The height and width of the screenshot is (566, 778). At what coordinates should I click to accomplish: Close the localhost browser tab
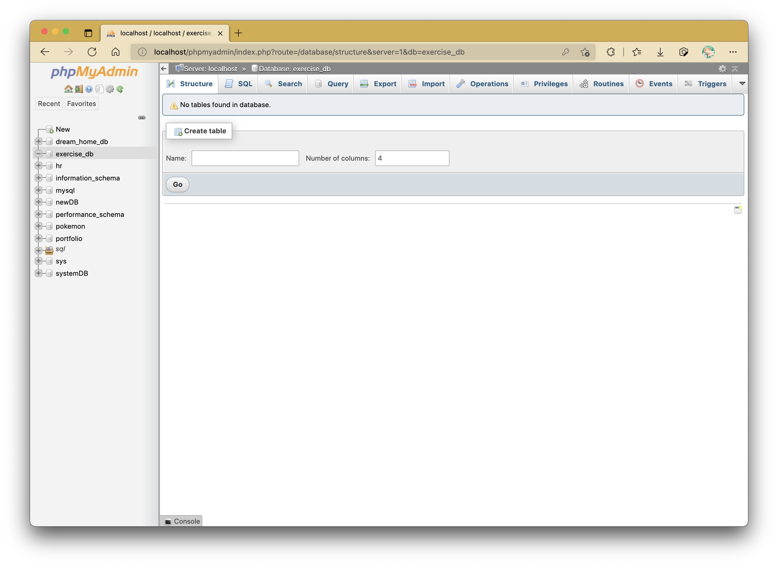220,33
